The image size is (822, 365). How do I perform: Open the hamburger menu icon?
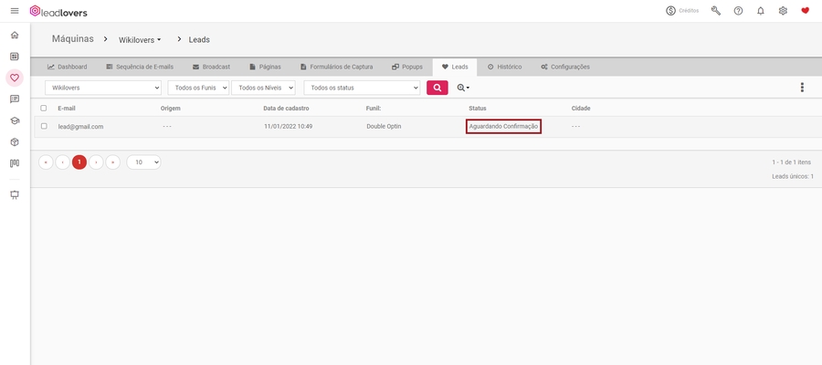tap(14, 11)
